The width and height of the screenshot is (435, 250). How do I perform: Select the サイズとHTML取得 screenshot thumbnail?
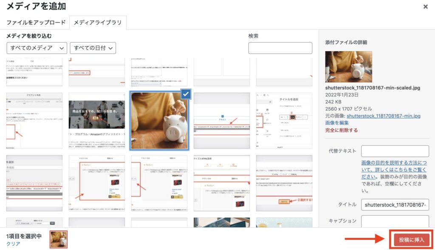pos(222,183)
